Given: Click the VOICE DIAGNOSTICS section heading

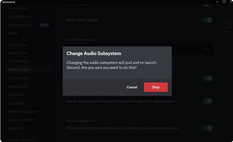Looking at the screenshot, I should [80, 121].
